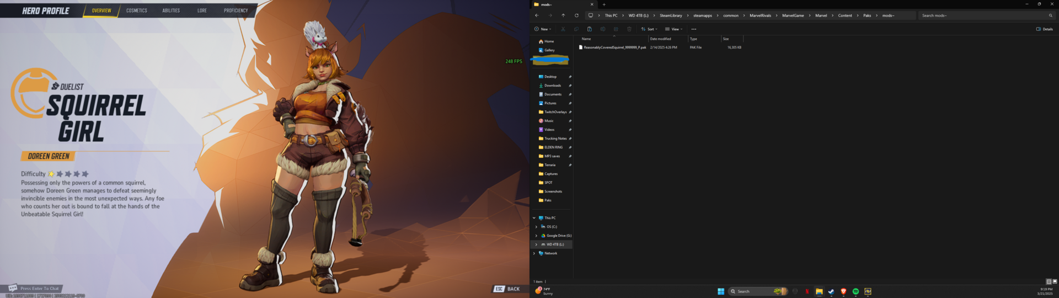Open Home in the navigation pane
Image resolution: width=1059 pixels, height=298 pixels.
click(x=546, y=41)
